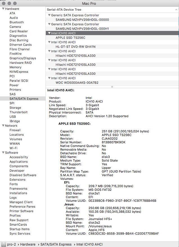Screen dimensions: 179x247
Task: Show Thunderbolt information
Action: click(19, 112)
